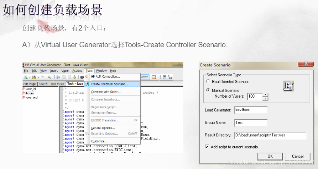Choose HP ALM Connection menu item

[x=113, y=77]
